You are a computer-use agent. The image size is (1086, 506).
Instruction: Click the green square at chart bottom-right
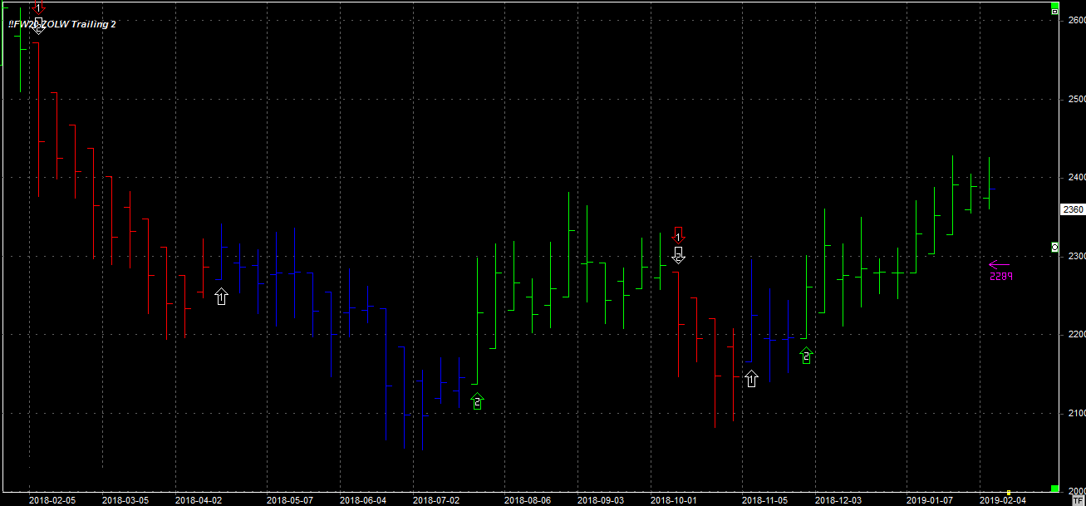click(1054, 488)
